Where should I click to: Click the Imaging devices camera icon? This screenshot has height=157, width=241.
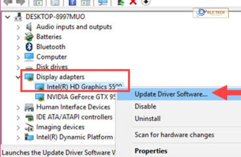click(x=29, y=127)
